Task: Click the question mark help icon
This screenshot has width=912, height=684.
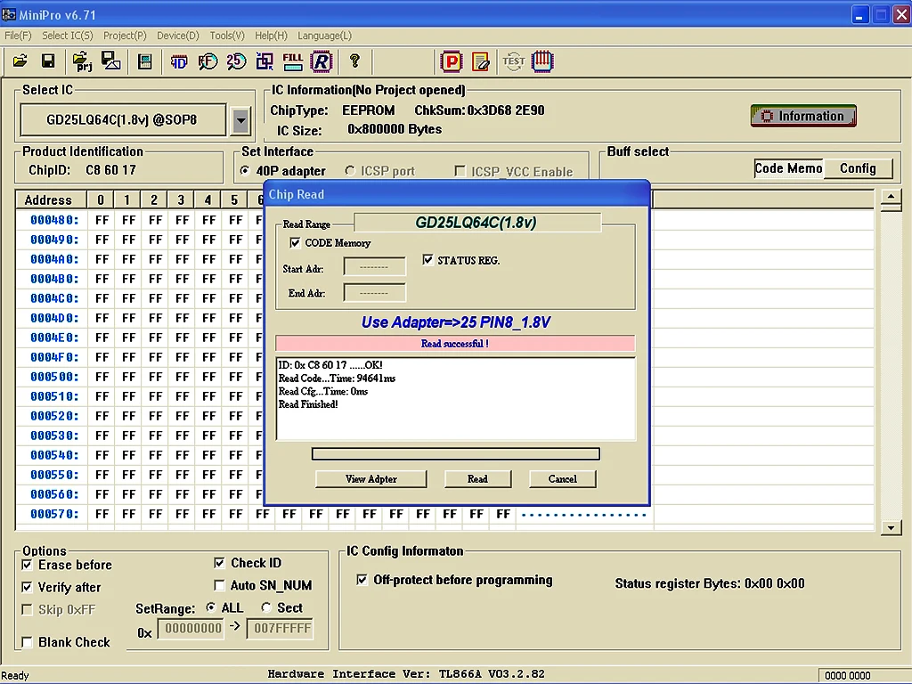Action: (354, 61)
